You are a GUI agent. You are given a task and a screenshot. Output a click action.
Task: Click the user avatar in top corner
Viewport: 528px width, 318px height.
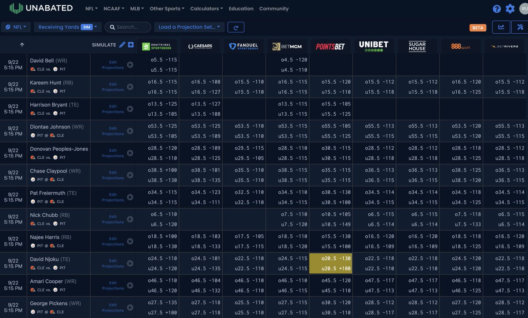[524, 9]
